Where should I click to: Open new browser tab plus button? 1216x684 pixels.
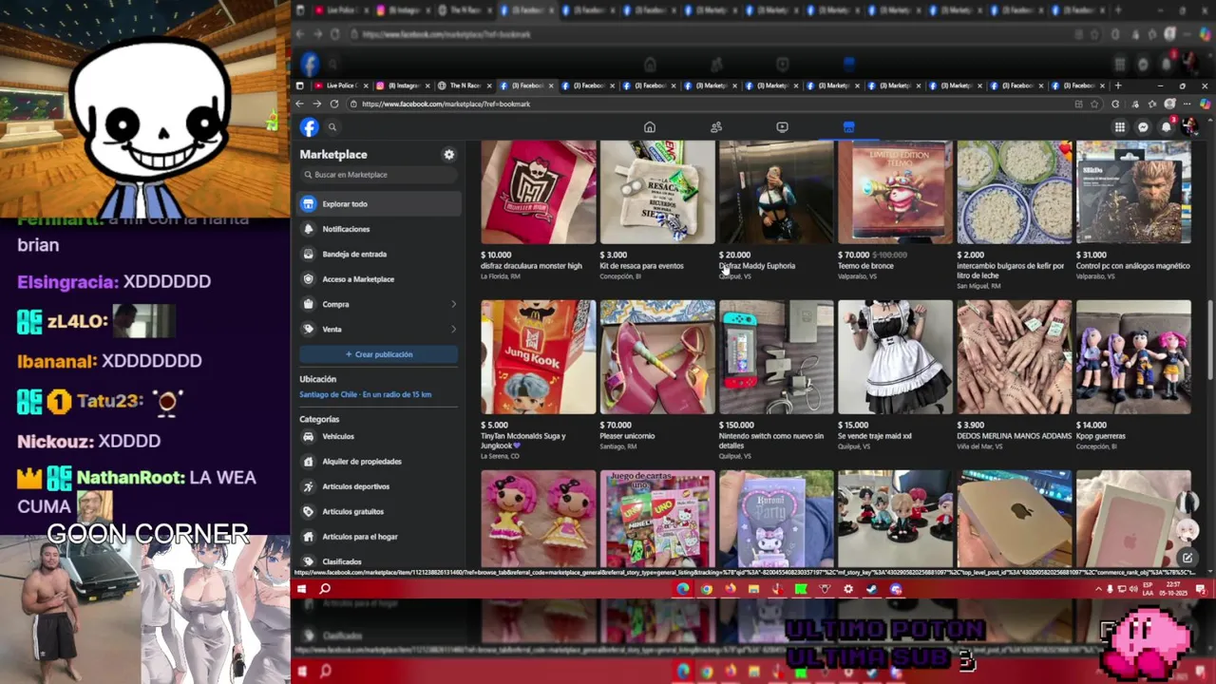point(1118,85)
